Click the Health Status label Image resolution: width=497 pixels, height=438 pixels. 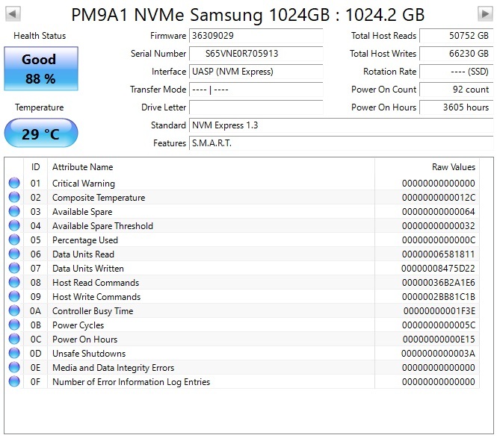pyautogui.click(x=40, y=36)
